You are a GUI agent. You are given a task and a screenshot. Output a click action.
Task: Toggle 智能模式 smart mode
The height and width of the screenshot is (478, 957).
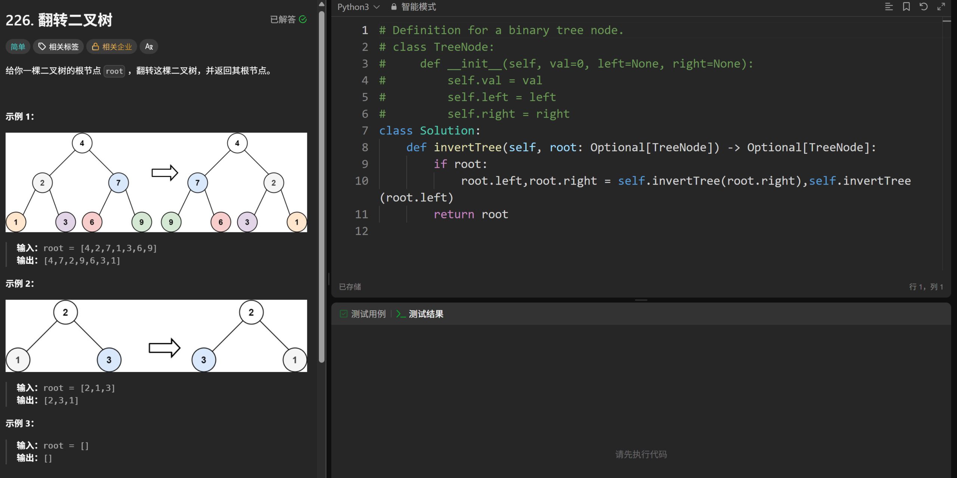click(x=418, y=7)
